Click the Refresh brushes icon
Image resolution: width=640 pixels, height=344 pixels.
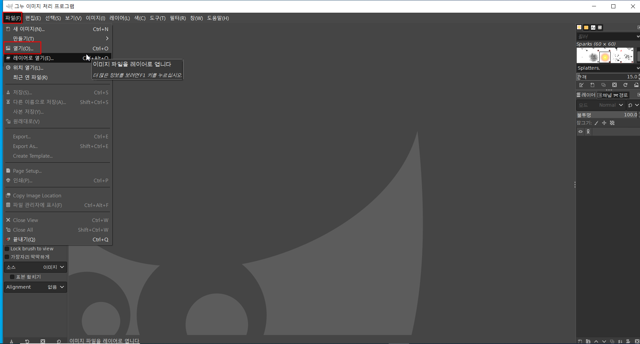[625, 85]
